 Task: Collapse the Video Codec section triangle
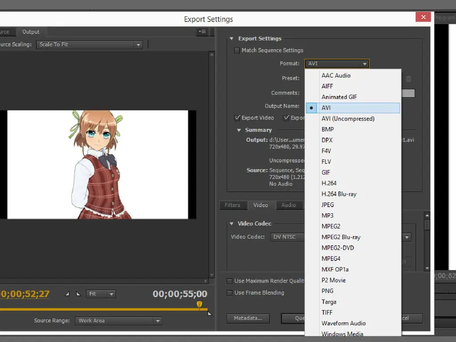pyautogui.click(x=232, y=224)
